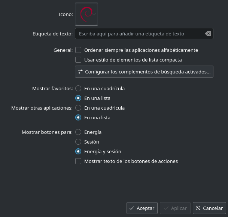
Task: Enable Ordenar siempre las aplicaciones alfabéticamente
Action: [x=78, y=50]
